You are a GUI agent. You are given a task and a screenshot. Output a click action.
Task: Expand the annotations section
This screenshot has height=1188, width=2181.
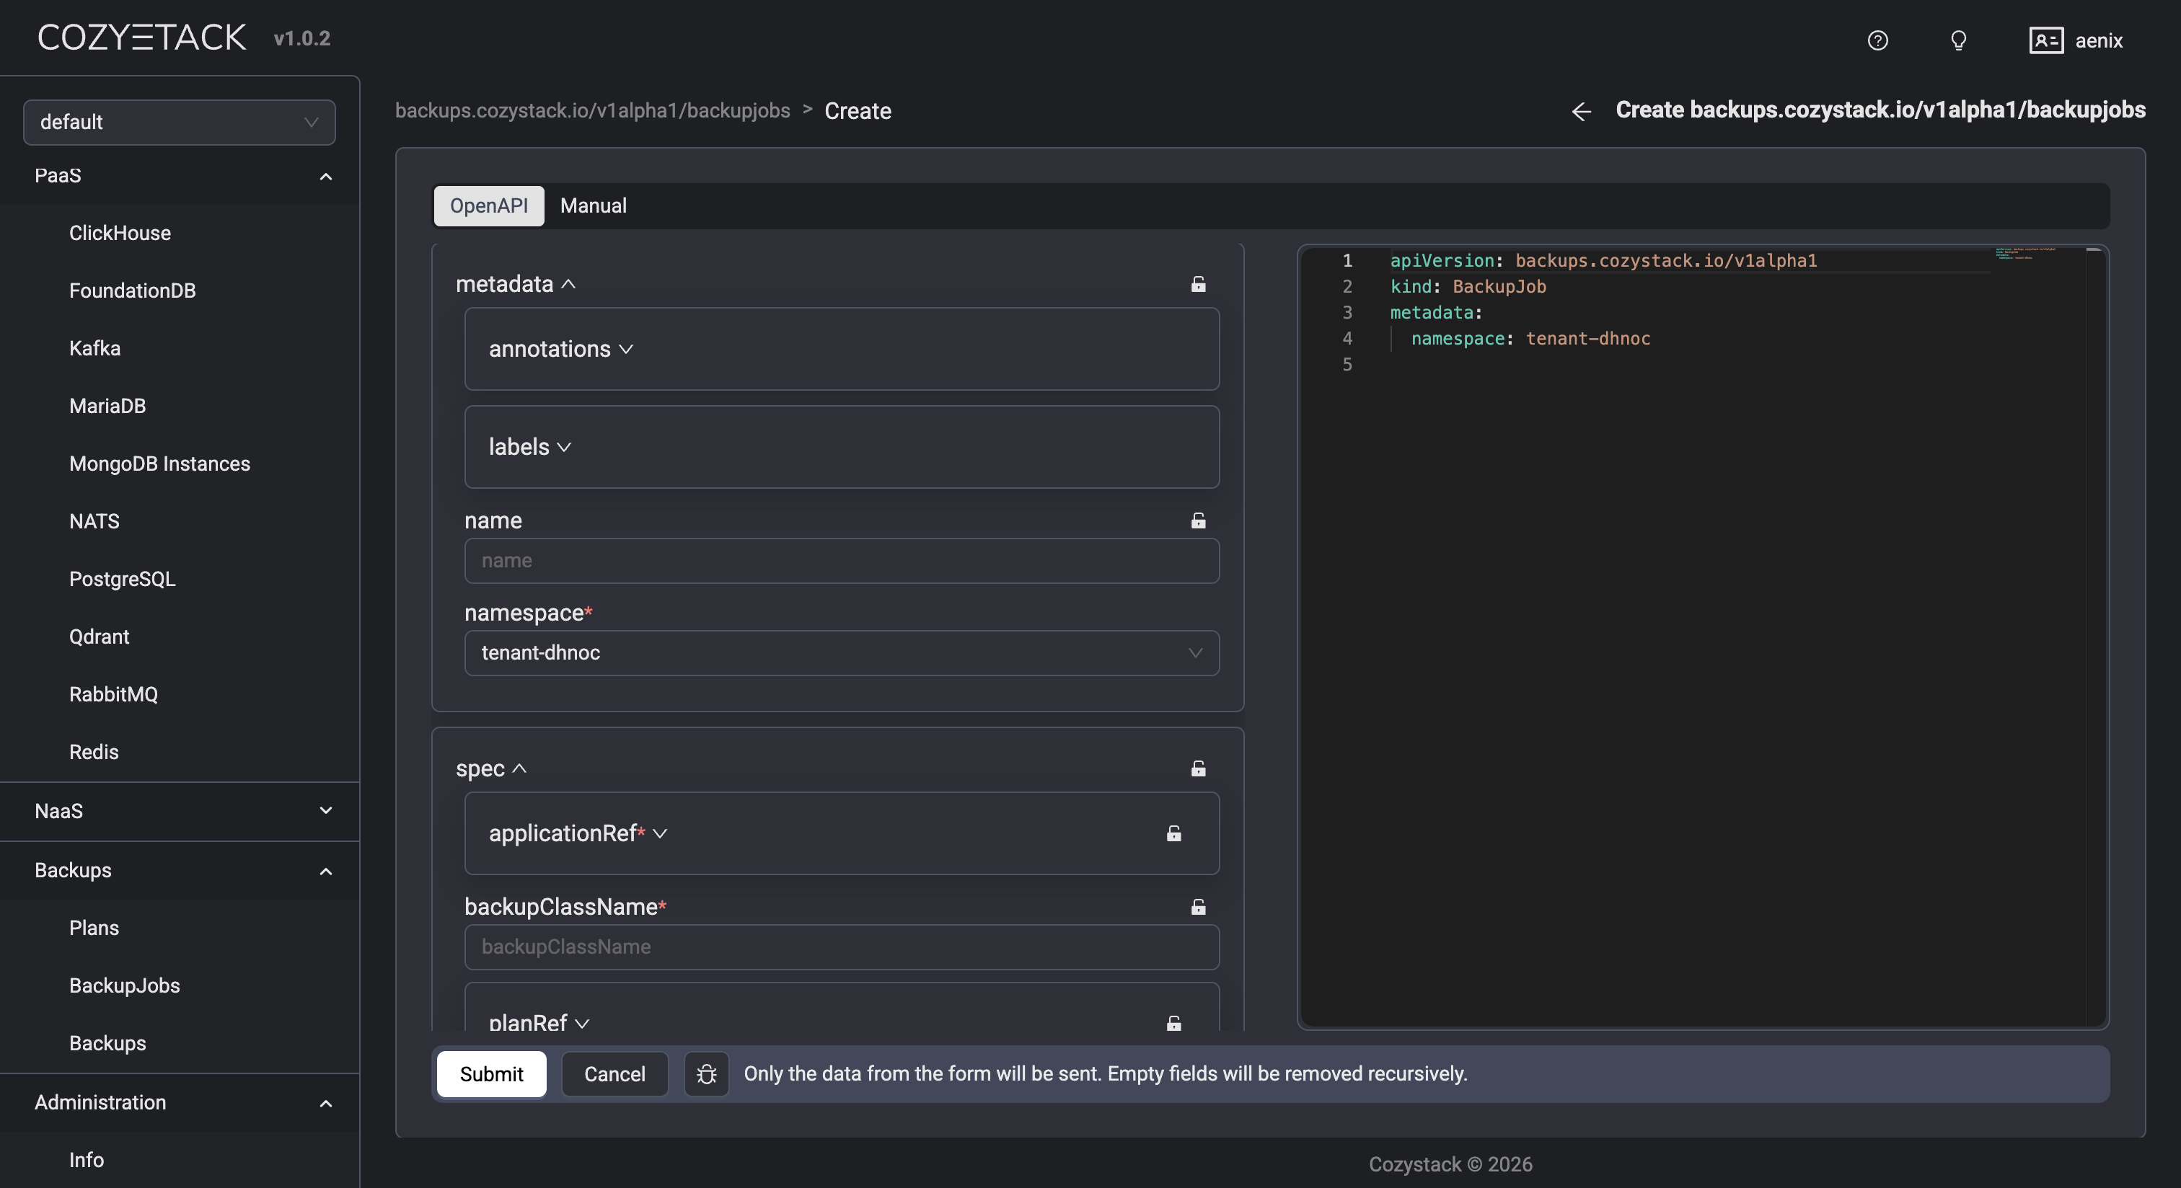pos(560,350)
